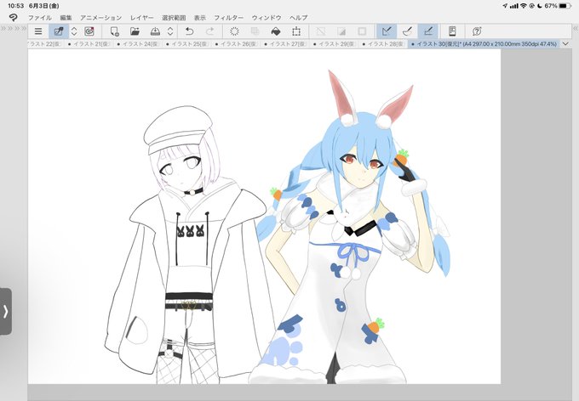Tap the moon Do Not Disturb status icon

540,6
